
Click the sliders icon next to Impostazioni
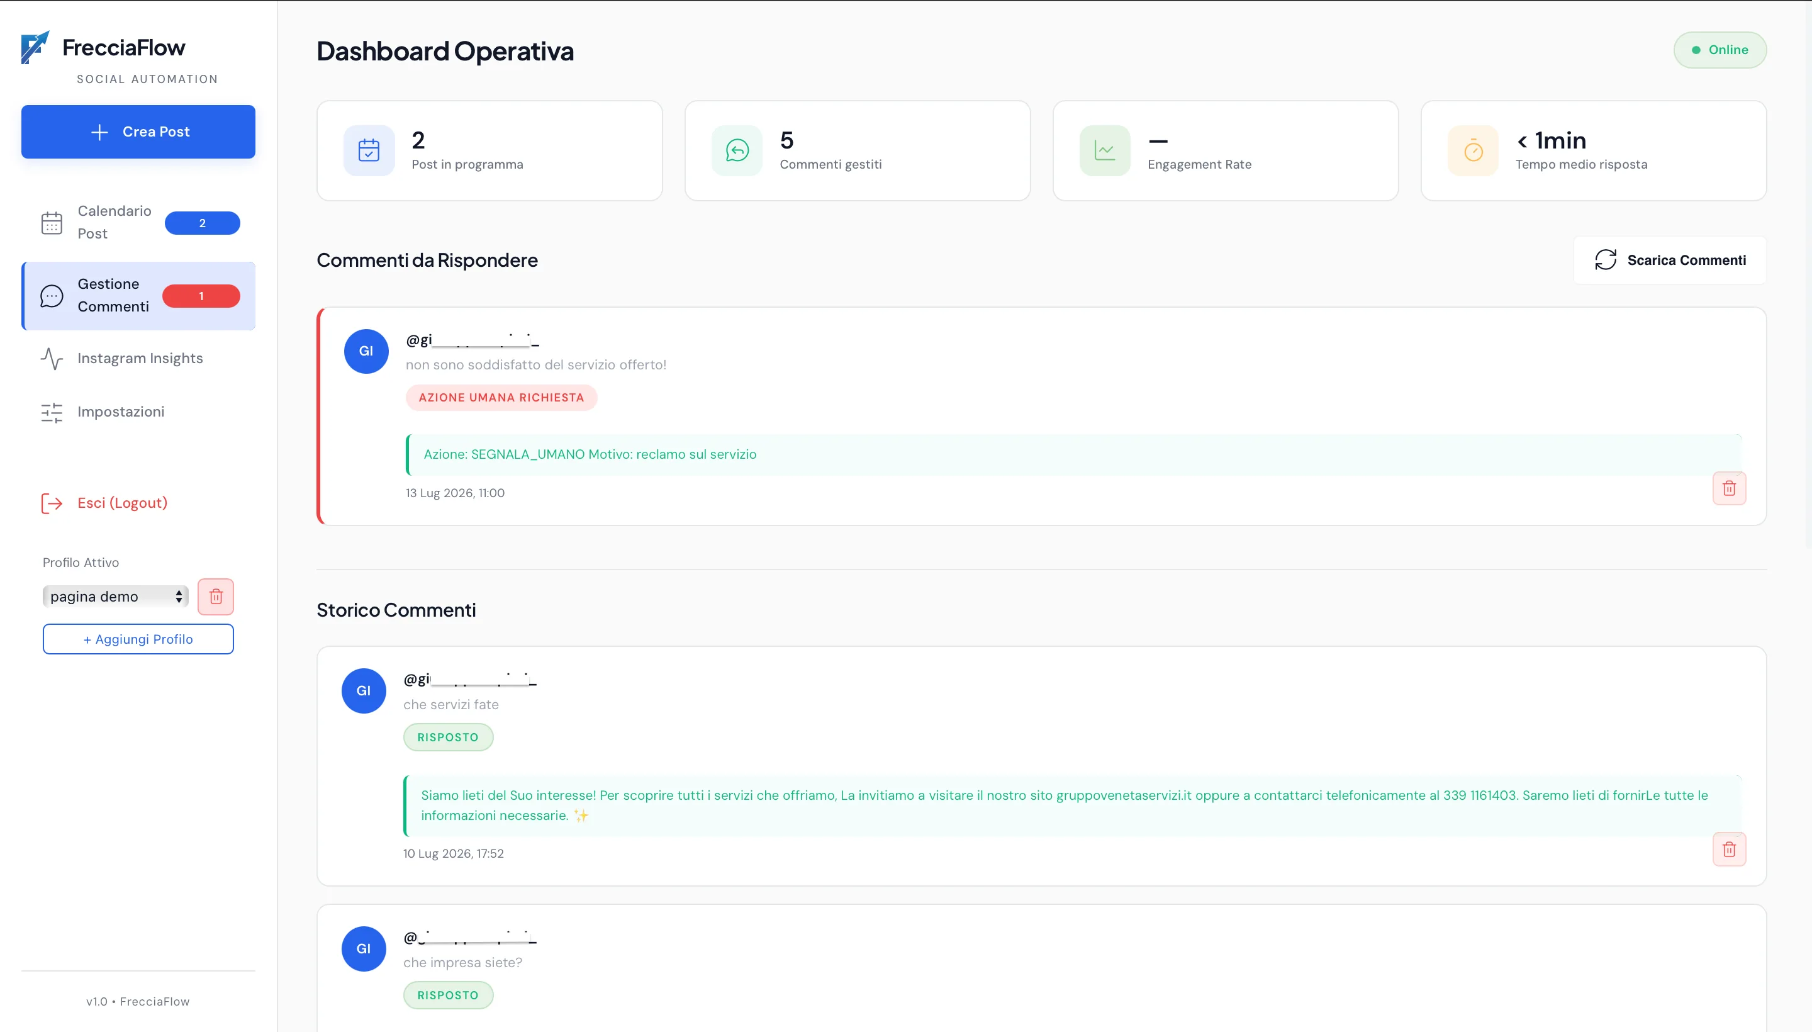pos(52,413)
